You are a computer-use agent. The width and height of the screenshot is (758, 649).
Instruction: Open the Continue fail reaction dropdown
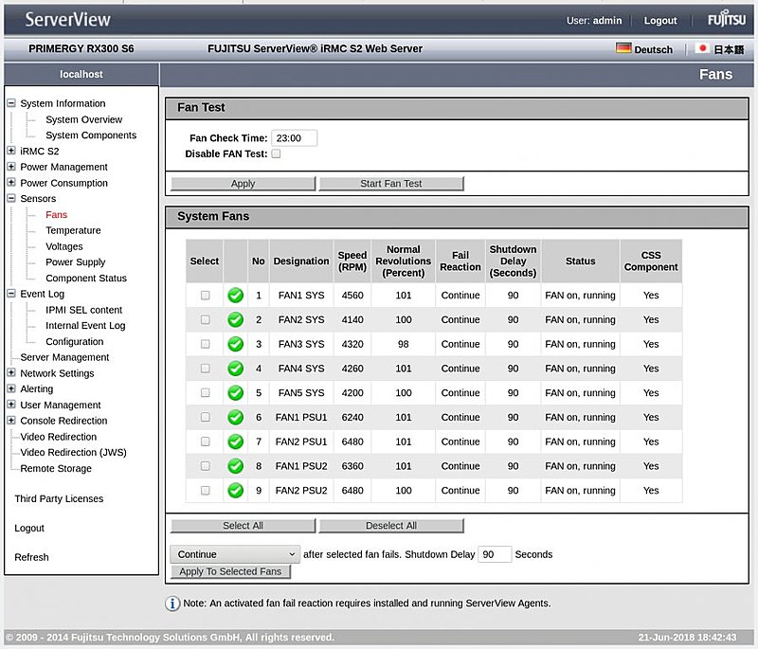[235, 554]
